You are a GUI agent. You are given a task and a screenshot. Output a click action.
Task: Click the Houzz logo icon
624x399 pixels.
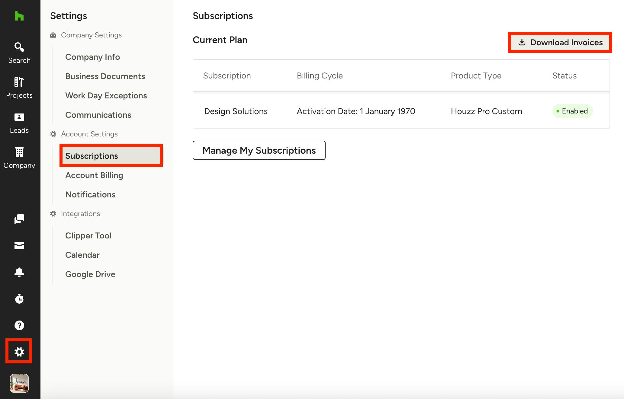pos(19,16)
